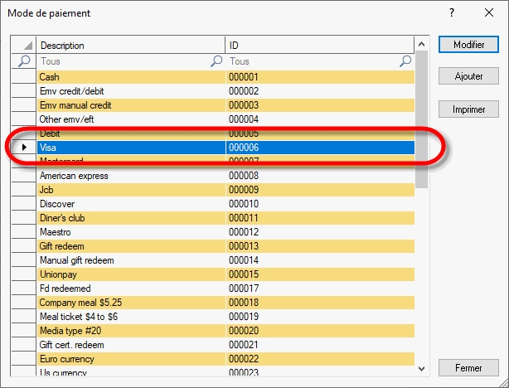Select the Cash payment row
509x388 pixels.
(x=131, y=77)
